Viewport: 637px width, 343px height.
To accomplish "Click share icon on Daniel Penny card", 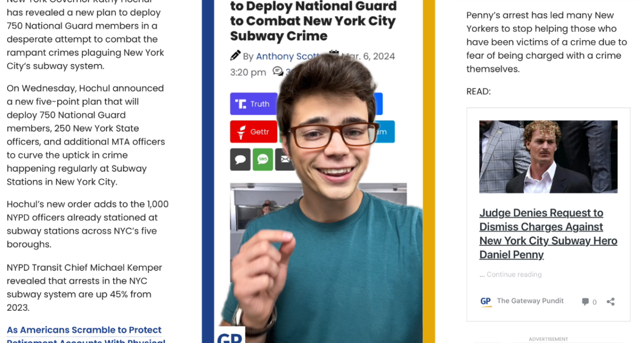I will [610, 302].
